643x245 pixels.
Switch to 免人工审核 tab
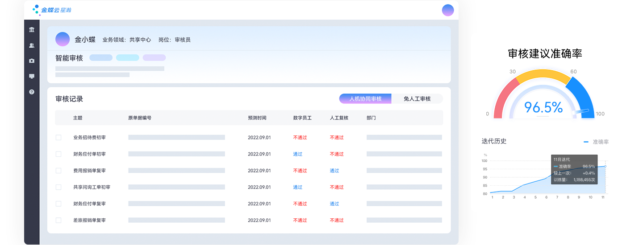pos(417,98)
